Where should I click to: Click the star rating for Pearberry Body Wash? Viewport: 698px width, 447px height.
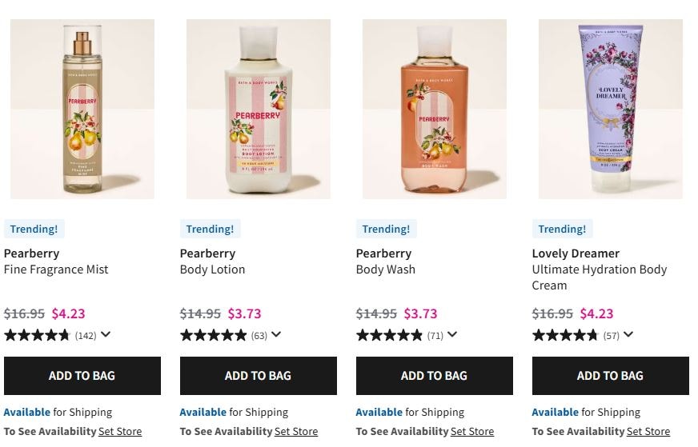pyautogui.click(x=389, y=335)
